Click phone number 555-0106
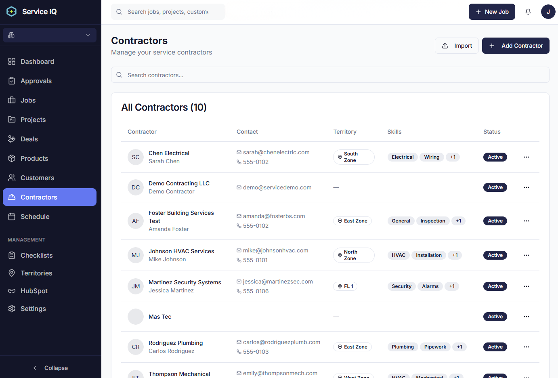 [256, 291]
